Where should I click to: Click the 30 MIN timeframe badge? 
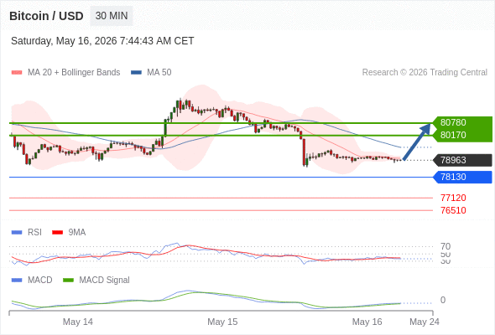(x=112, y=16)
